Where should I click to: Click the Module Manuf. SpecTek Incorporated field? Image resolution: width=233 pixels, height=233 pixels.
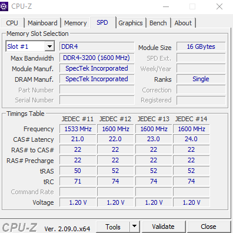(97, 68)
